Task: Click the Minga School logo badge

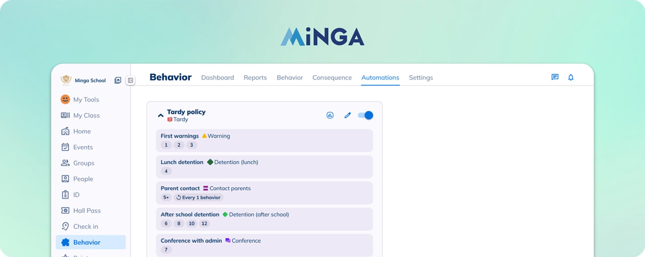Action: point(66,80)
